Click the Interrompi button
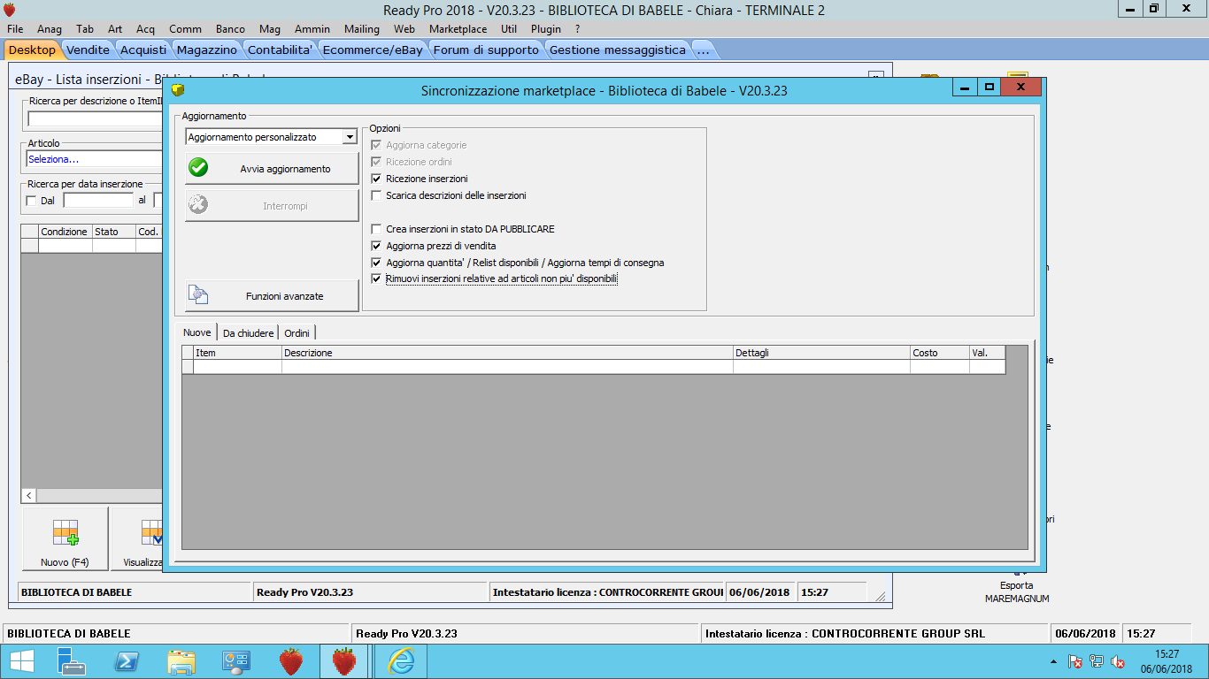This screenshot has width=1209, height=679. tap(272, 206)
